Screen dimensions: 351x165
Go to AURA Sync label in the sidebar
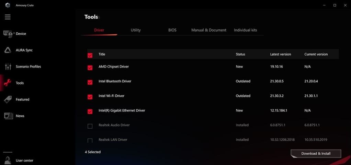[x=24, y=50]
